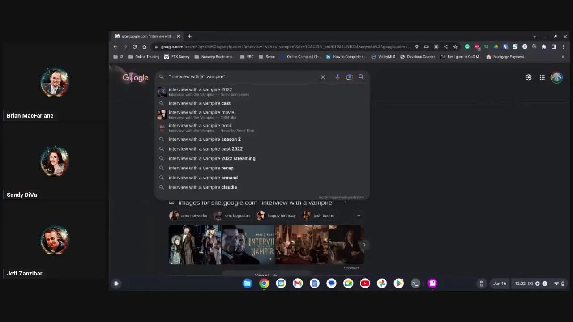Screen dimensions: 573x322
Task: Open Google Photos from the shelf
Action: click(382, 283)
